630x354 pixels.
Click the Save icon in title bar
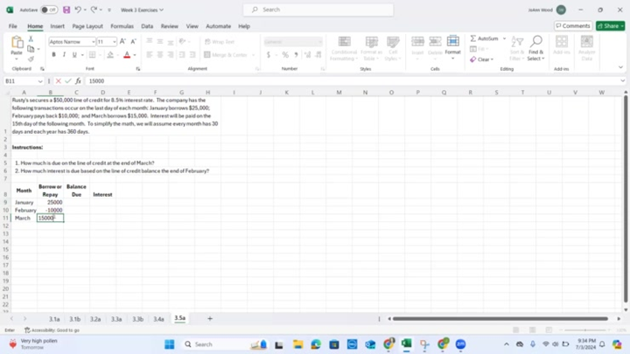point(66,10)
